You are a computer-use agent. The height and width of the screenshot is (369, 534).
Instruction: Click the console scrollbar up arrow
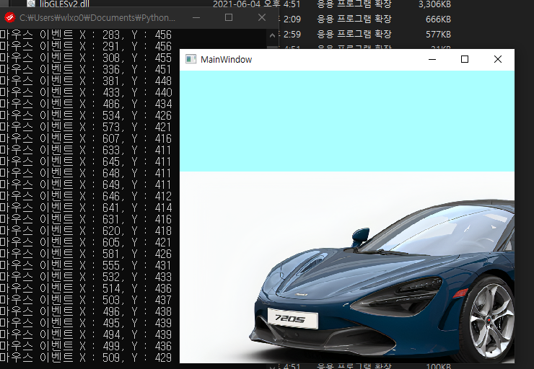tap(272, 35)
